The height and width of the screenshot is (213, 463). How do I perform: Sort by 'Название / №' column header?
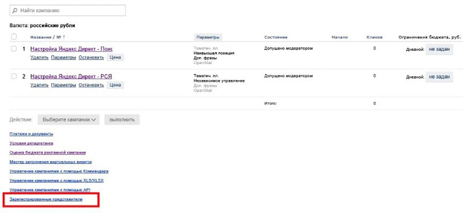point(47,37)
